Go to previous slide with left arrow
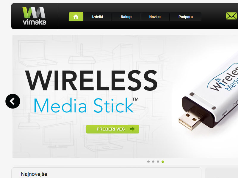This screenshot has height=178, width=238. tap(13, 101)
